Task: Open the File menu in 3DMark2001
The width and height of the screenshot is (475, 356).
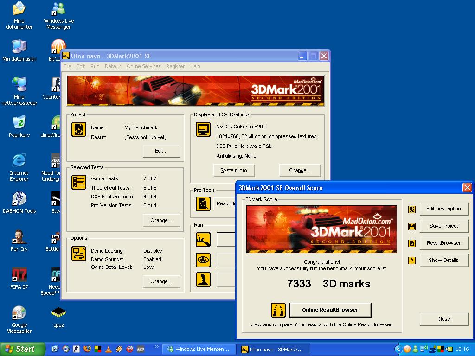Action: (x=67, y=66)
